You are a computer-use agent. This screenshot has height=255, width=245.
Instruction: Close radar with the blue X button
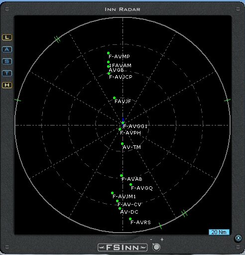tap(239, 238)
